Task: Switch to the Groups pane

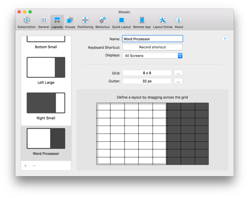Action: click(x=70, y=22)
